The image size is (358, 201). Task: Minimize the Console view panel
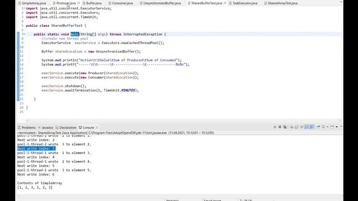point(341,126)
